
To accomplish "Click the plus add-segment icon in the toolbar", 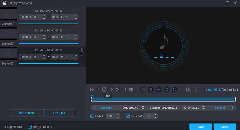I will [159, 89].
